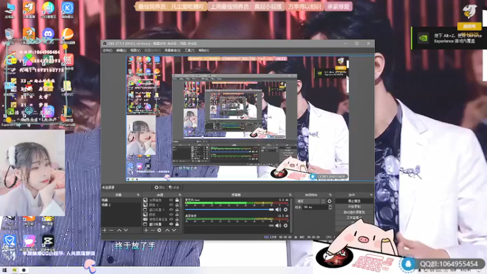Image resolution: width=487 pixels, height=274 pixels.
Task: Pop out the scenes dock panel icon
Action: point(138,195)
